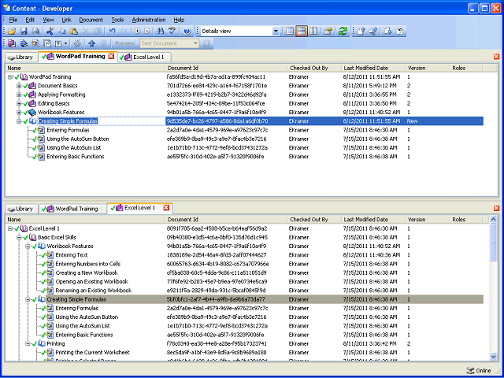
Task: Select Opening an Existing Workbook topic
Action: click(x=91, y=282)
